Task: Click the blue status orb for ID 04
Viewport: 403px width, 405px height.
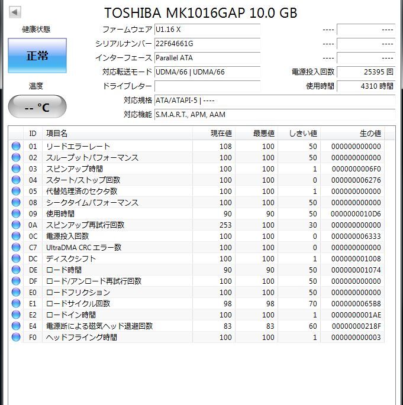Action: click(16, 180)
